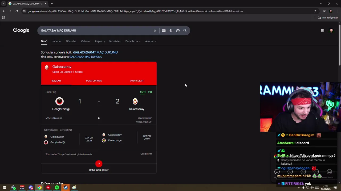Open the Araçlar tools dropdown
This screenshot has width=341, height=191.
(151, 41)
